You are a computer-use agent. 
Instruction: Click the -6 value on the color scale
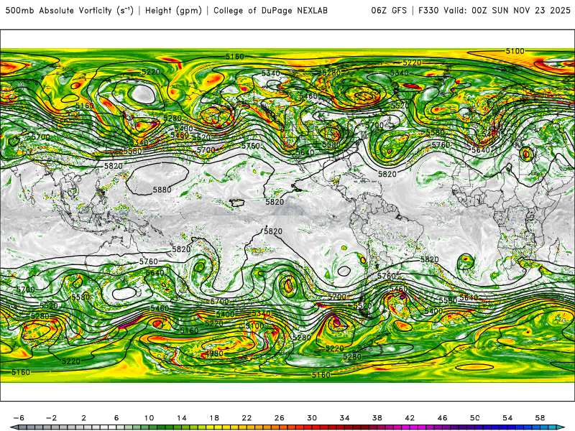pos(19,418)
